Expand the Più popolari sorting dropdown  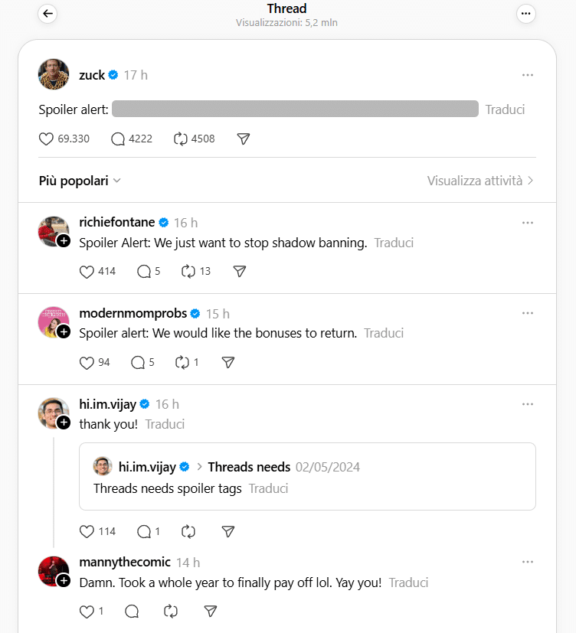pyautogui.click(x=80, y=181)
